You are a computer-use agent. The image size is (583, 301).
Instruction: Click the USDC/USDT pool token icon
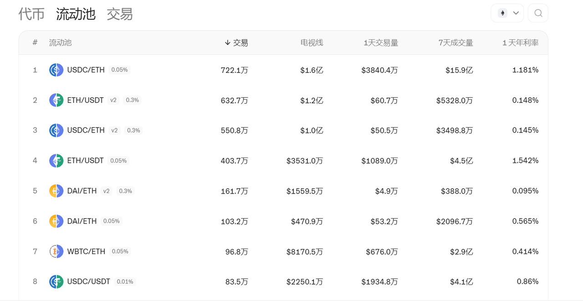[x=56, y=281]
